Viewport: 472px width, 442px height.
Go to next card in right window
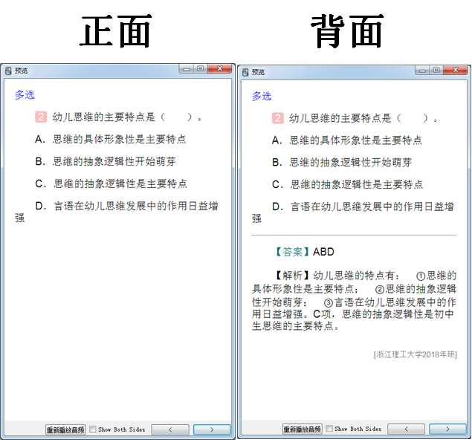(447, 429)
